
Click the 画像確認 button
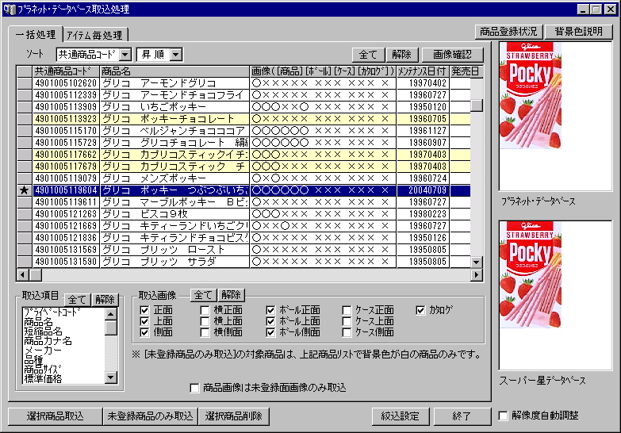452,54
